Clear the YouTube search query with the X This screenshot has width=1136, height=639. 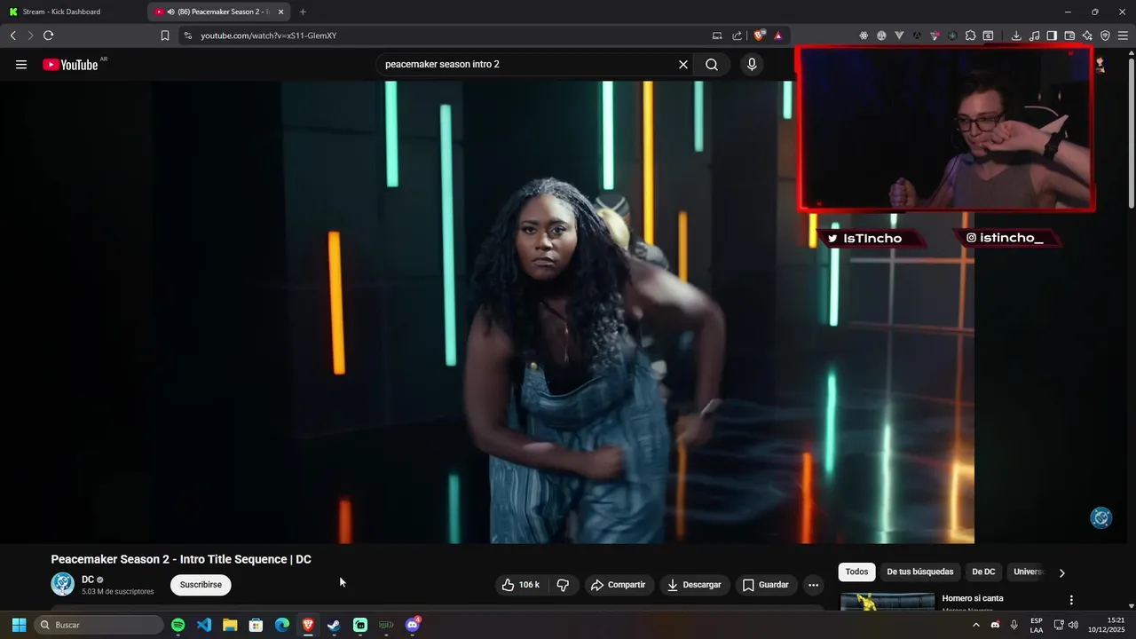[x=683, y=64]
